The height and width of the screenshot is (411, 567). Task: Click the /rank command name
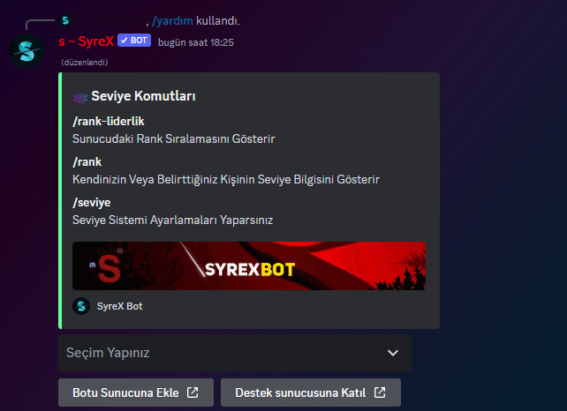[87, 162]
